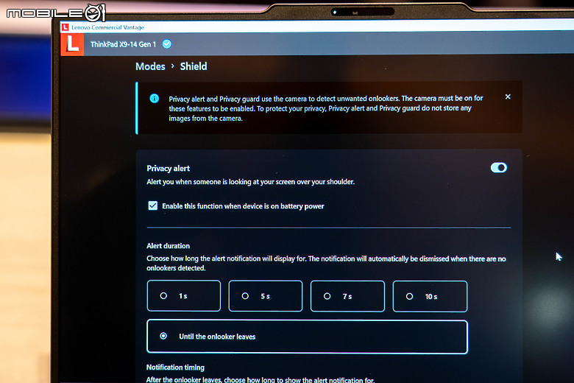Click the red Lenovo L logo tile
The height and width of the screenshot is (383, 574).
pyautogui.click(x=72, y=44)
